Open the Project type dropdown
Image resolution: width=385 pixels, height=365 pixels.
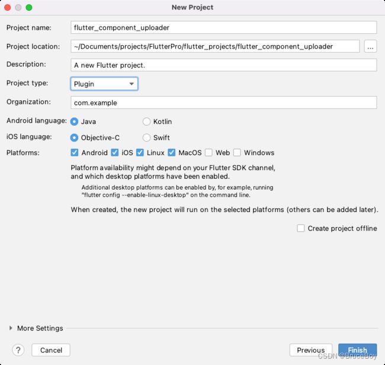104,84
